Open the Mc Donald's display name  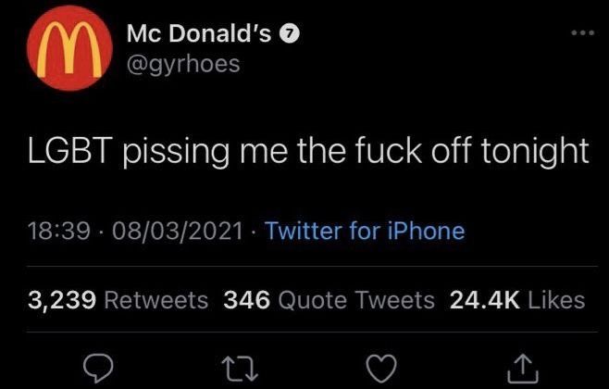tap(197, 35)
